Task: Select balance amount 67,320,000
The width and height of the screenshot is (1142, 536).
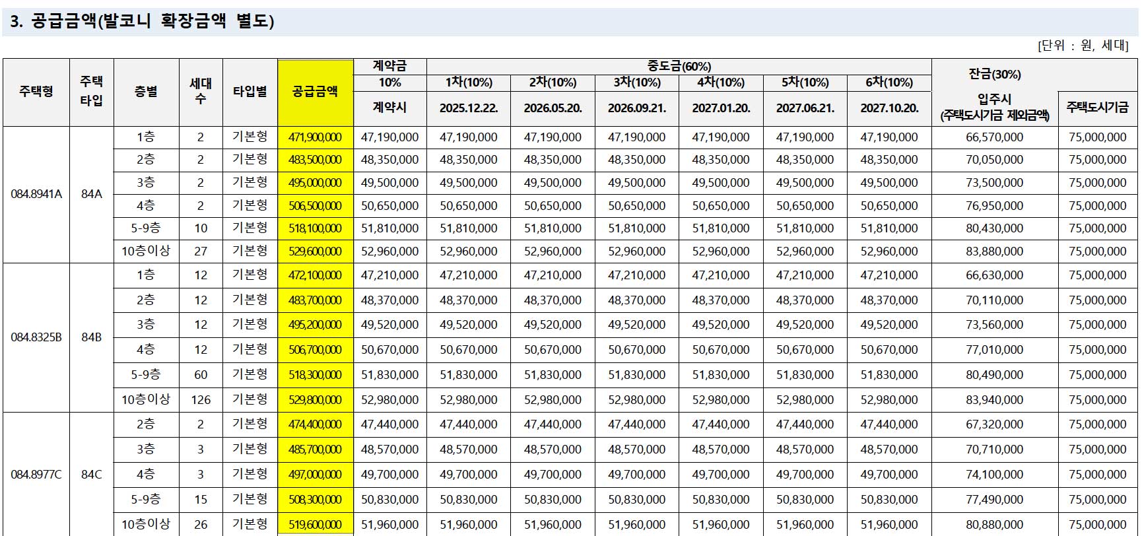Action: [995, 424]
